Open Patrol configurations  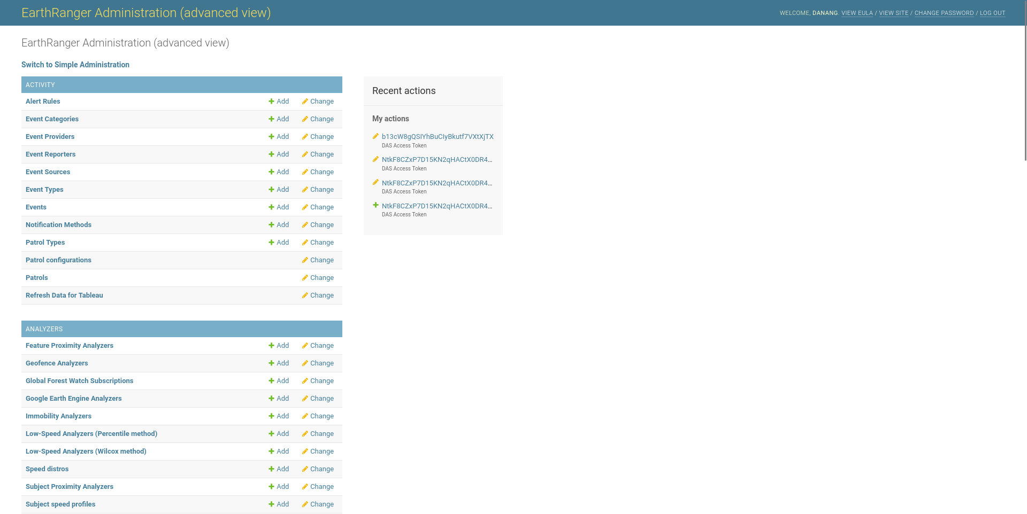coord(58,260)
